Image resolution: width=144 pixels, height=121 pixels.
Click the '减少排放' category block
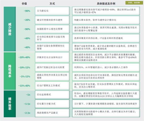click(10, 29)
